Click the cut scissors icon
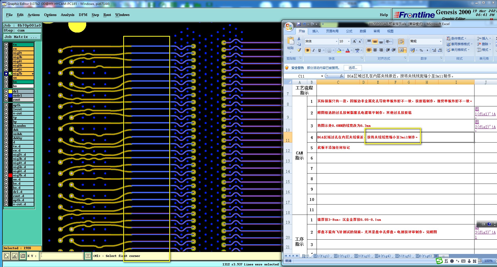Viewport: 497px width, 267px height. point(299,38)
